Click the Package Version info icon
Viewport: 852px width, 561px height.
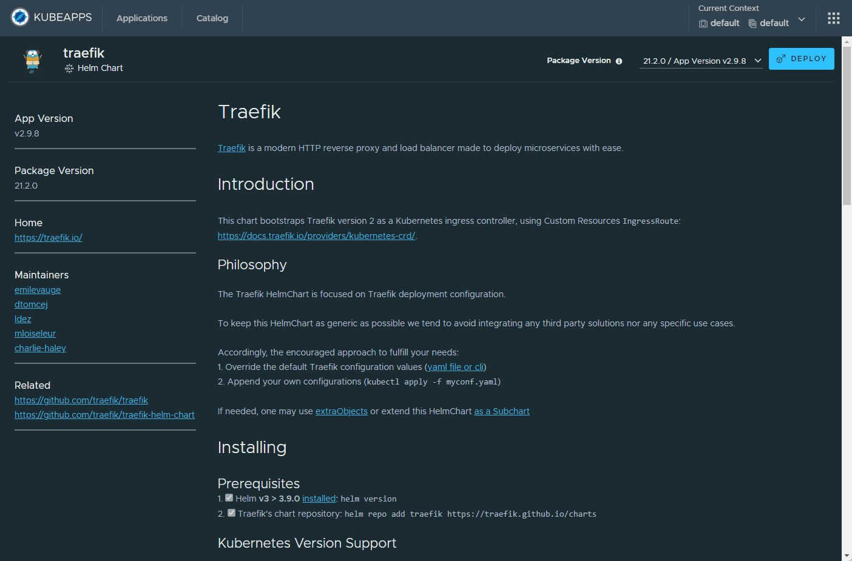point(619,61)
